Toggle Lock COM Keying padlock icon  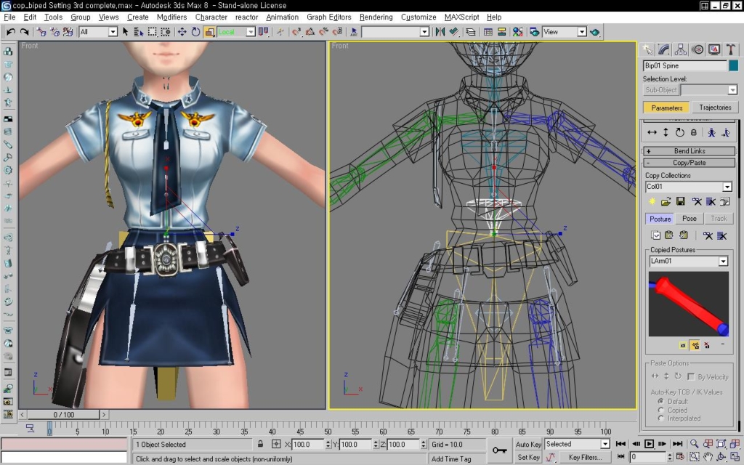coord(693,132)
